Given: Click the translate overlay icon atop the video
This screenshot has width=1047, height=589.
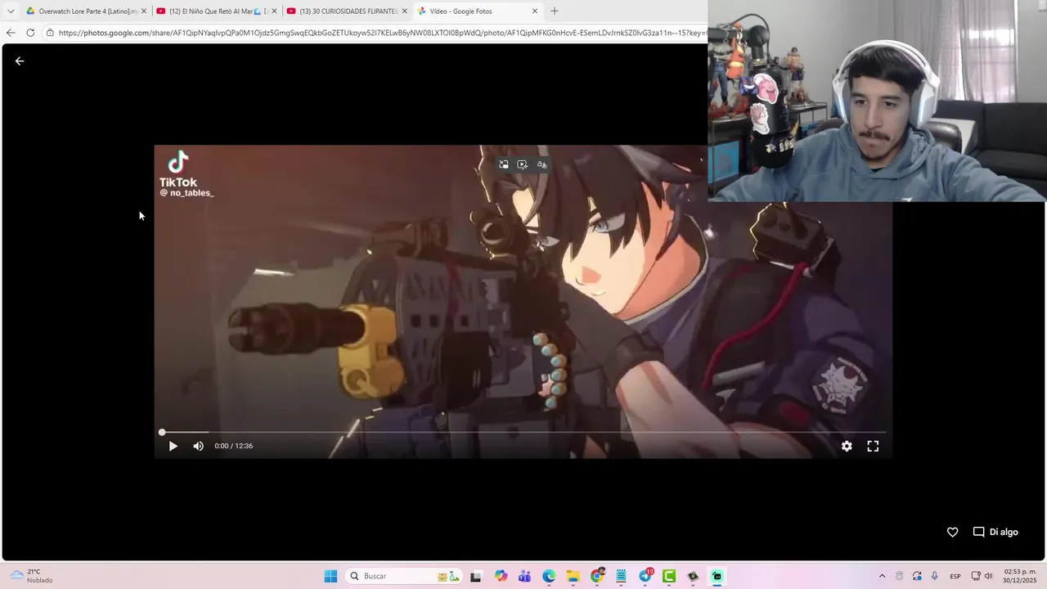Looking at the screenshot, I should [x=541, y=164].
